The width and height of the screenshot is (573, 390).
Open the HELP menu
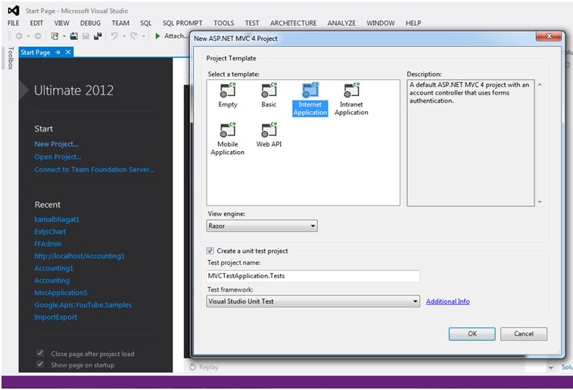[x=413, y=23]
